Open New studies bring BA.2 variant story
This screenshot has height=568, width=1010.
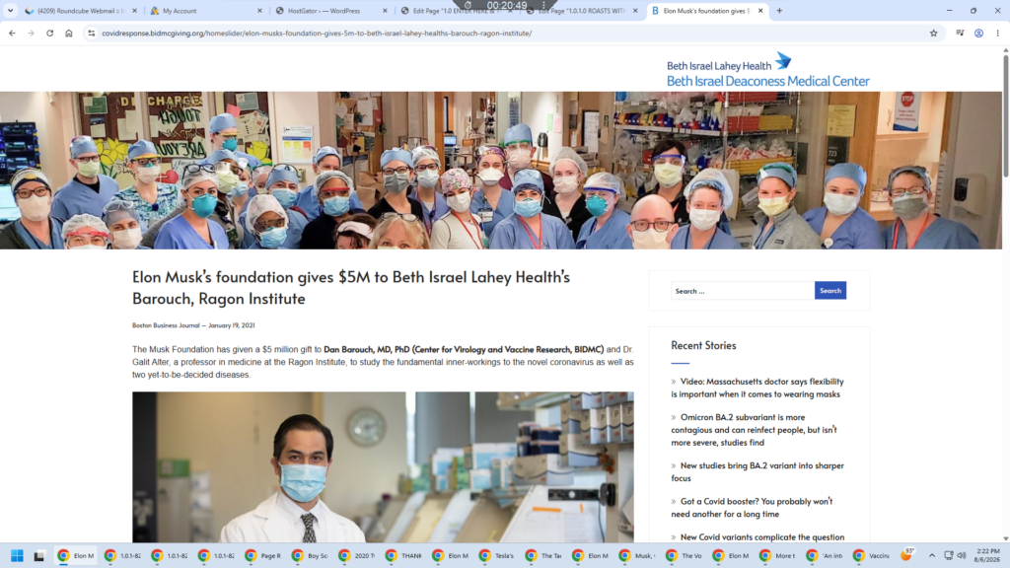pos(757,471)
